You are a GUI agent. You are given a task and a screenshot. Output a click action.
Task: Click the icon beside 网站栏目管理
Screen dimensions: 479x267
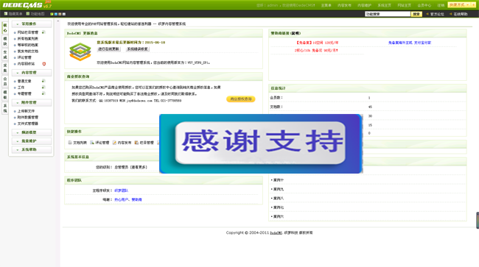[x=43, y=32]
